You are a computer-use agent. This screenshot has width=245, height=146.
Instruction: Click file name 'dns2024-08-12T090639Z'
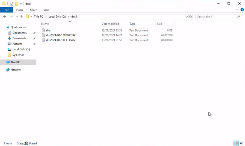coord(61,35)
